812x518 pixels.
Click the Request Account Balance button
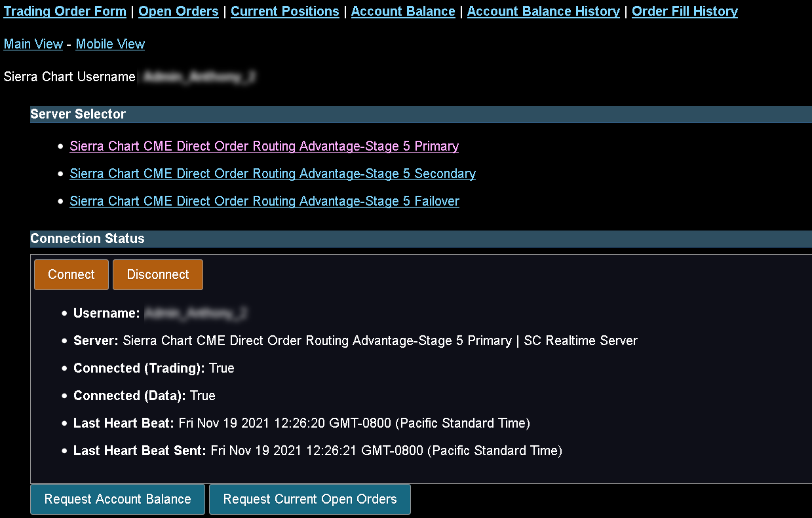[x=117, y=499]
